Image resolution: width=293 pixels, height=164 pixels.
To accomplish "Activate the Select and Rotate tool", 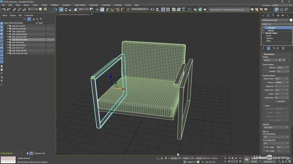I will pos(66,10).
